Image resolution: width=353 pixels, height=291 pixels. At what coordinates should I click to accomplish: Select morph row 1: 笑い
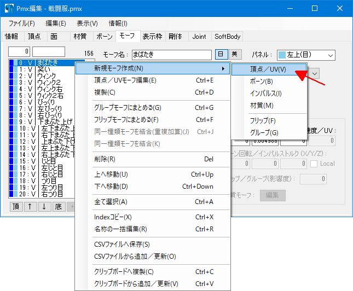click(42, 69)
